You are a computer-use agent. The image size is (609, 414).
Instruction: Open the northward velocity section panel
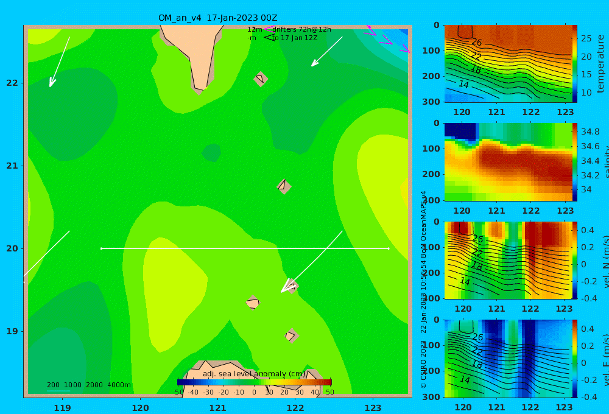click(x=508, y=260)
